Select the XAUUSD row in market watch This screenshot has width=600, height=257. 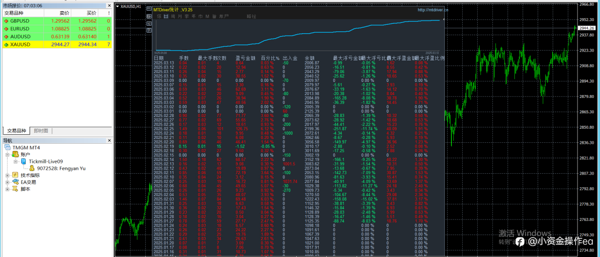(x=20, y=44)
